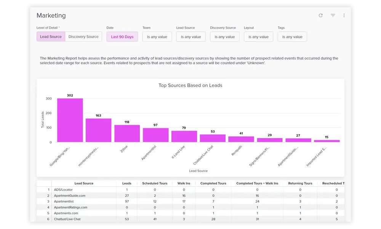Select Lead Source level of detail
The width and height of the screenshot is (381, 229).
click(x=51, y=37)
